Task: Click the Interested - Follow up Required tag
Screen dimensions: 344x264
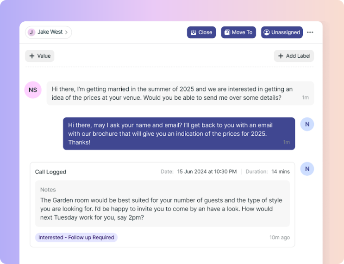Action: click(76, 238)
